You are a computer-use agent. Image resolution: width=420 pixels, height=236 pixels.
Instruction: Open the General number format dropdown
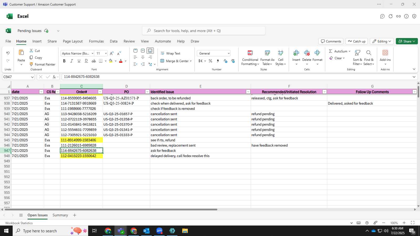(229, 53)
